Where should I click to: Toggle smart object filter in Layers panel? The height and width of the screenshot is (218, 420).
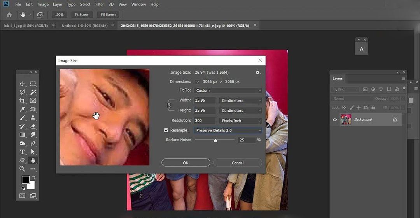[x=397, y=89]
